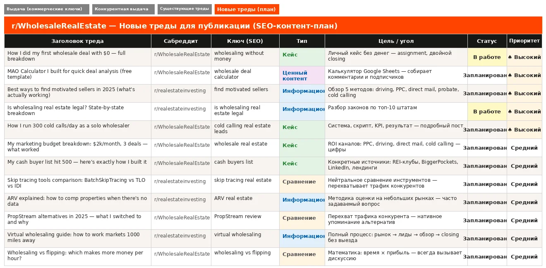This screenshot has height=268, width=546.
Task: Open the 'Существующие треды' tab
Action: tap(184, 9)
